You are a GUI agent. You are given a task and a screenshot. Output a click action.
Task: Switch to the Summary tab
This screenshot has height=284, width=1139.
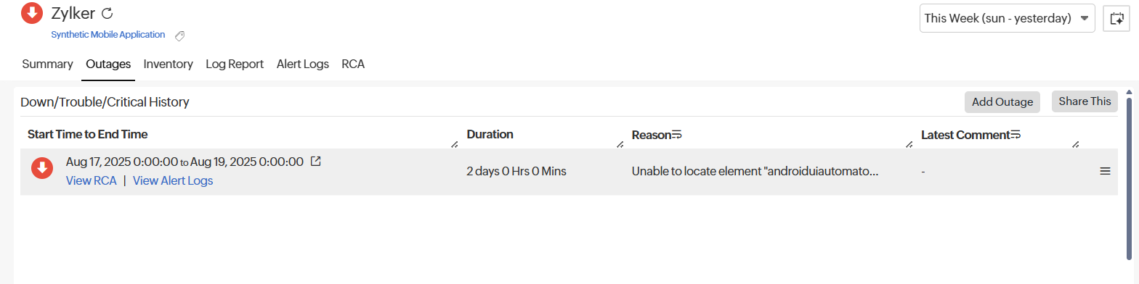tap(47, 64)
